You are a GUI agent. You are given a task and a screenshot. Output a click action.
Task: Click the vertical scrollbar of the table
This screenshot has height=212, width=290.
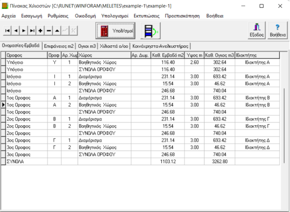[x=284, y=126]
